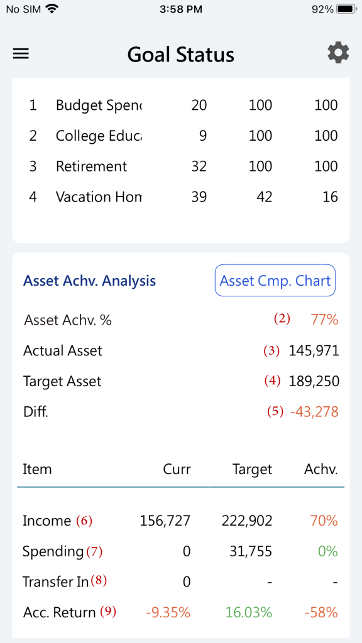The image size is (362, 643).
Task: Open the Asset Cmp. Chart
Action: 275,281
